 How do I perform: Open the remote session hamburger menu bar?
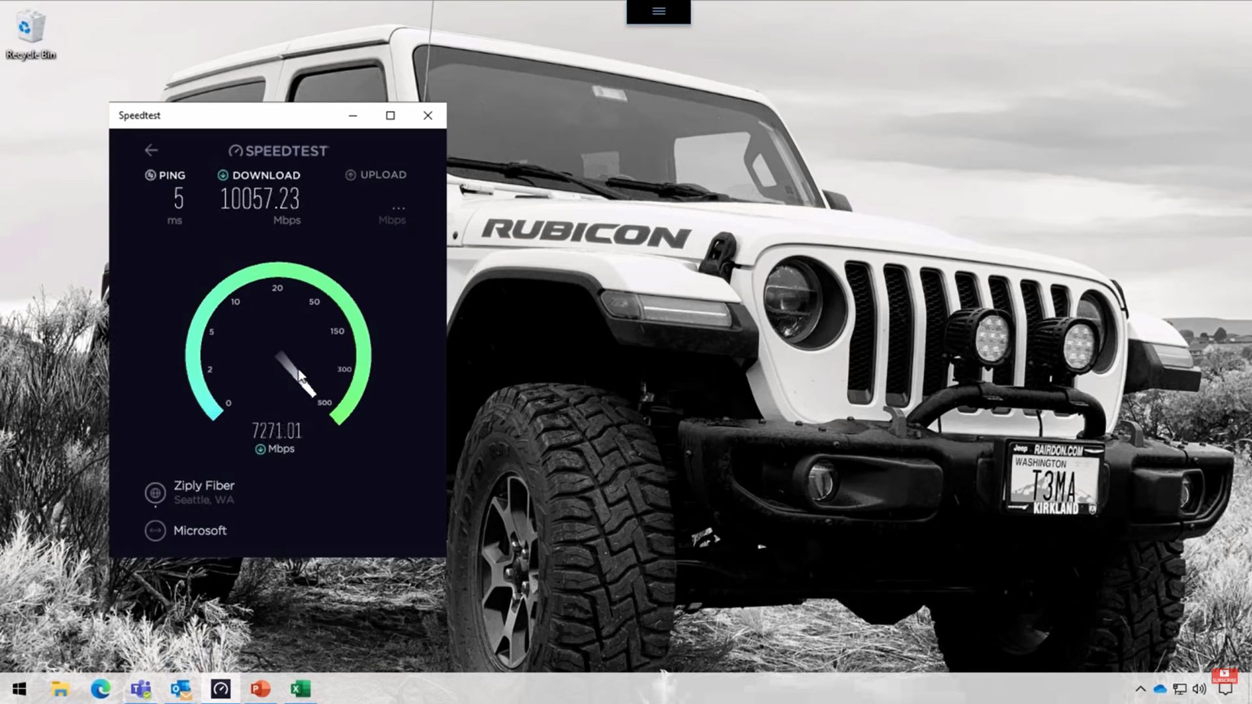(x=658, y=12)
